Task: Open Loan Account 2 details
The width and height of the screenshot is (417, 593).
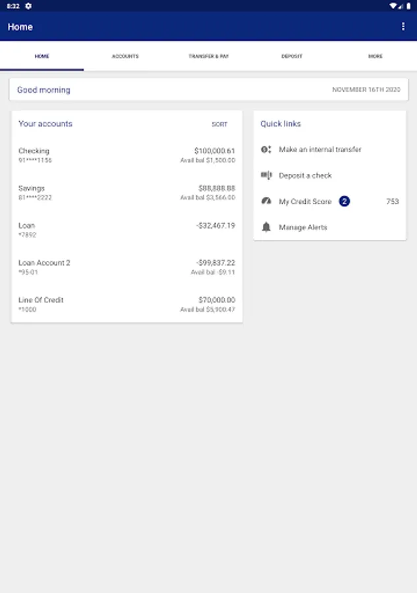Action: coord(126,267)
